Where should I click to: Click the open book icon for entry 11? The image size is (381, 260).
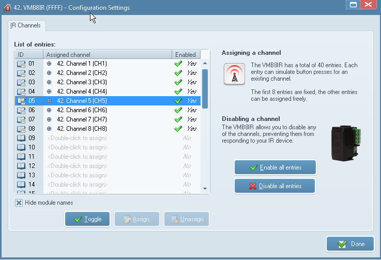(x=21, y=157)
